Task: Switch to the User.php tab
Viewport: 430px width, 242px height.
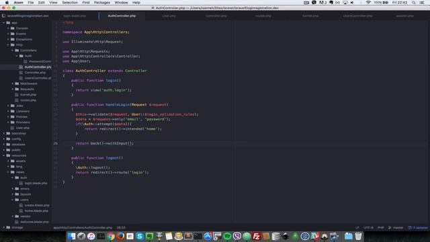Action: 169,16
